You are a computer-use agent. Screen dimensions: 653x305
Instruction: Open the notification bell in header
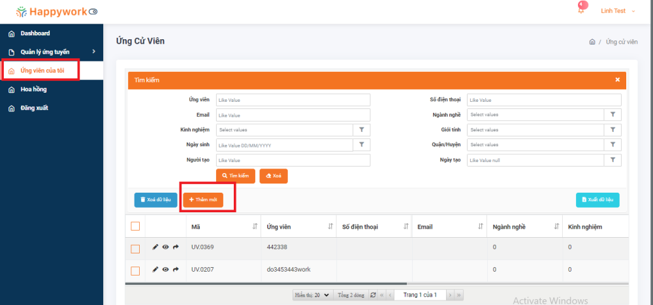point(581,10)
